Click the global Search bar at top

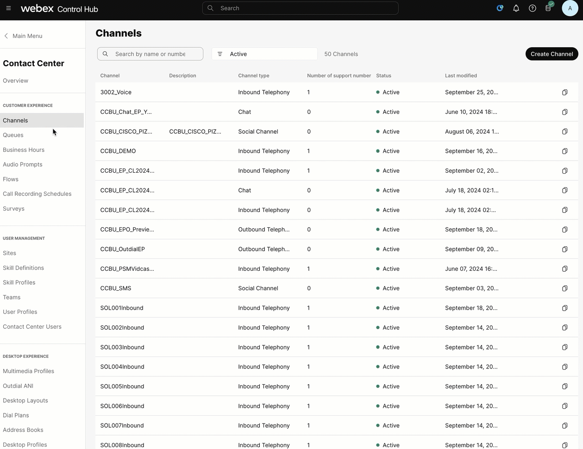pyautogui.click(x=300, y=8)
